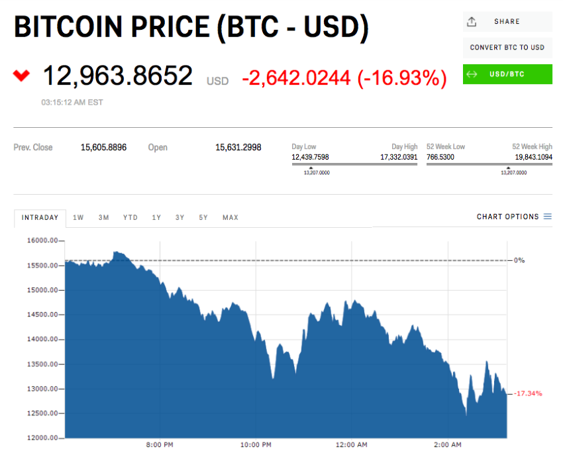Click the green swap arrows icon

tap(471, 74)
